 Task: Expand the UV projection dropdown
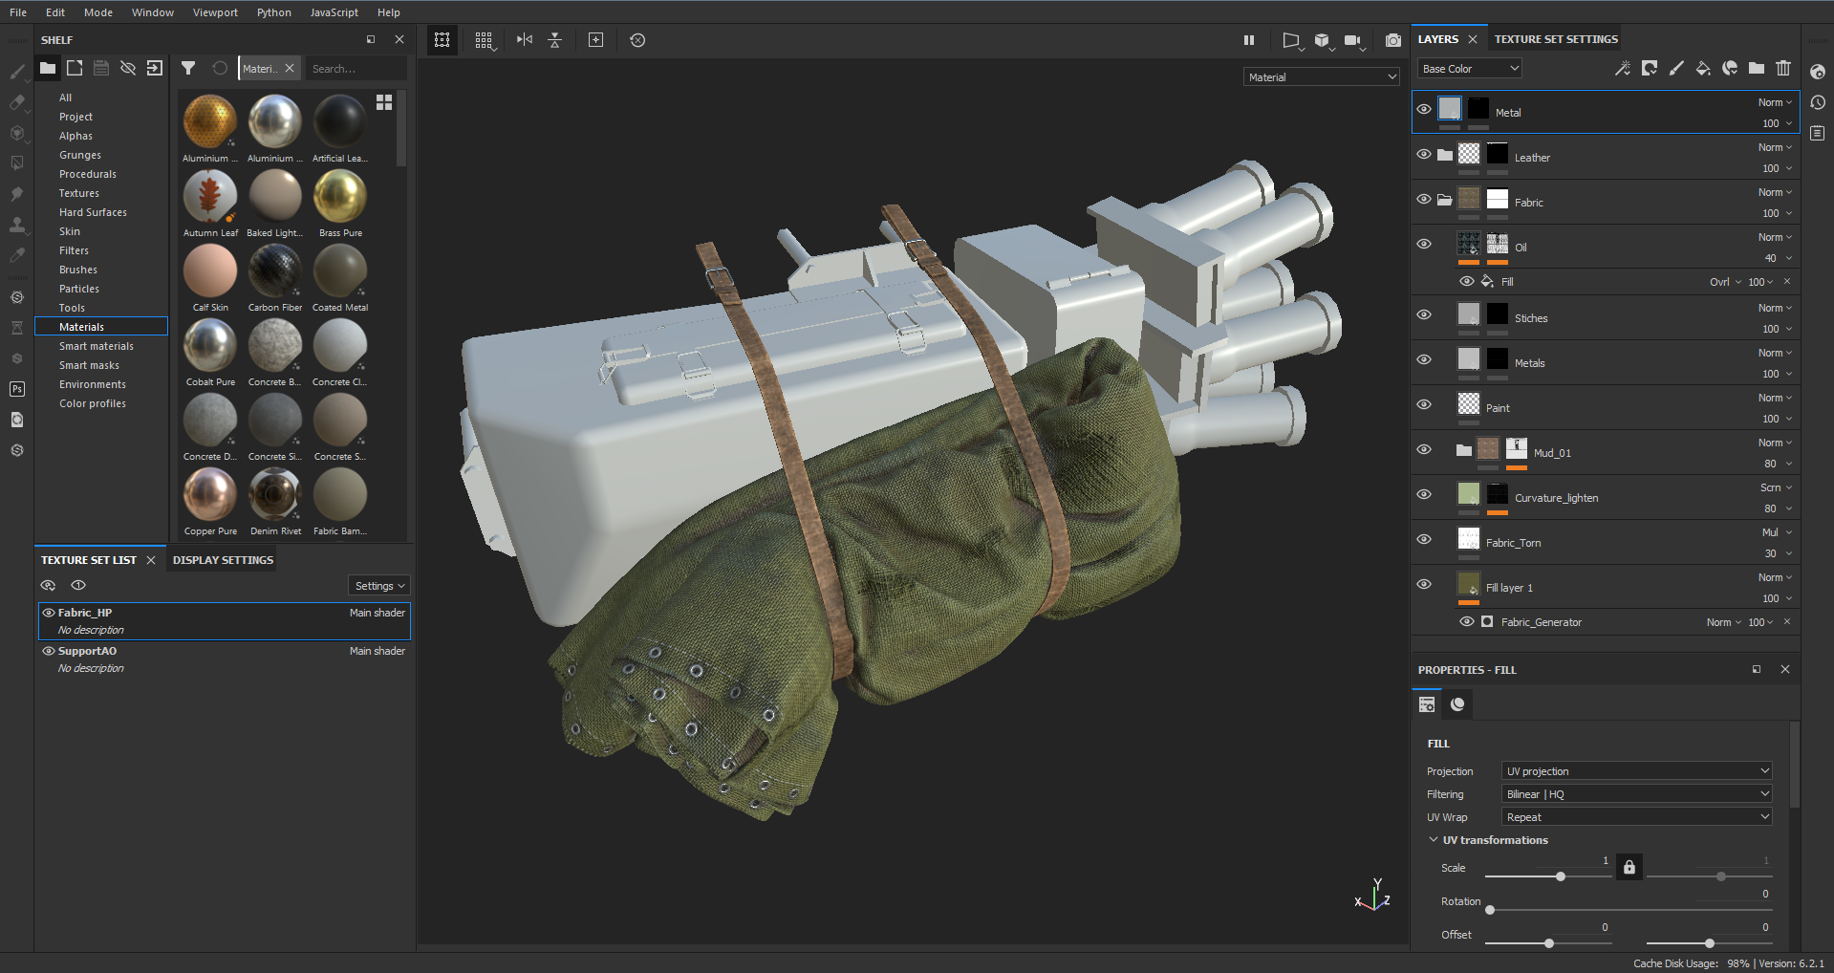1637,771
